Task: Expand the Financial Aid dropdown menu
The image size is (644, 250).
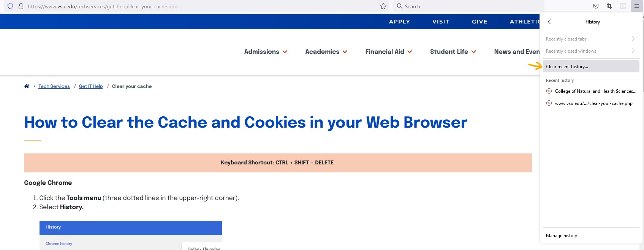Action: pos(389,52)
